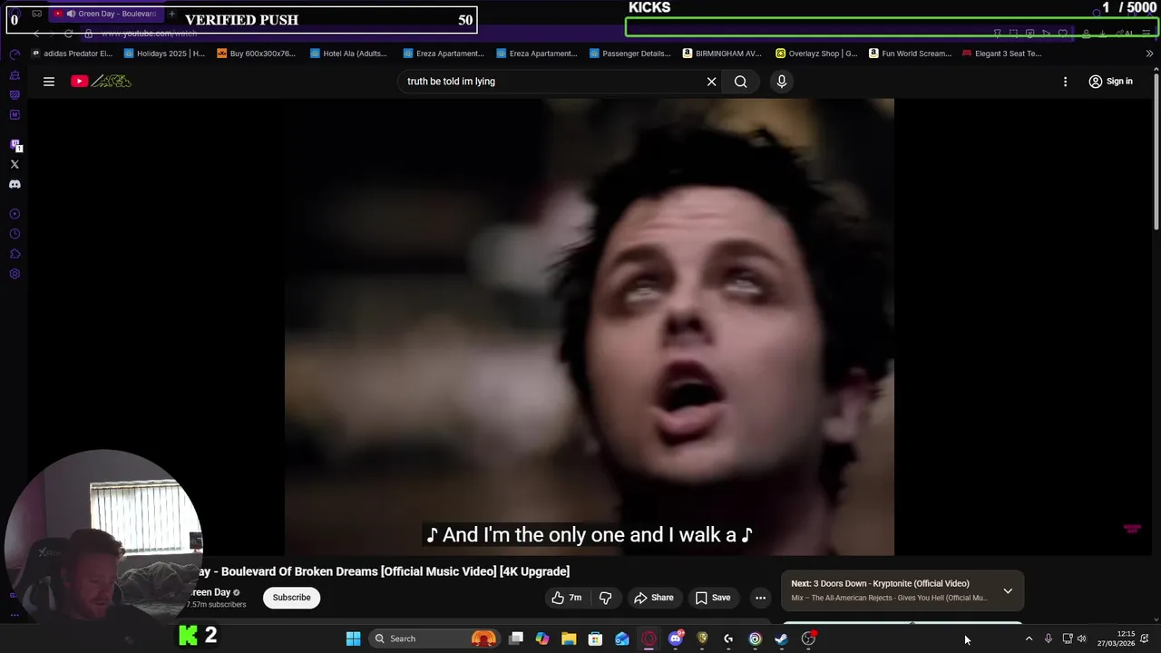Viewport: 1161px width, 653px height.
Task: Open the 'Holidays 2025 | H...' bookmark
Action: point(164,54)
